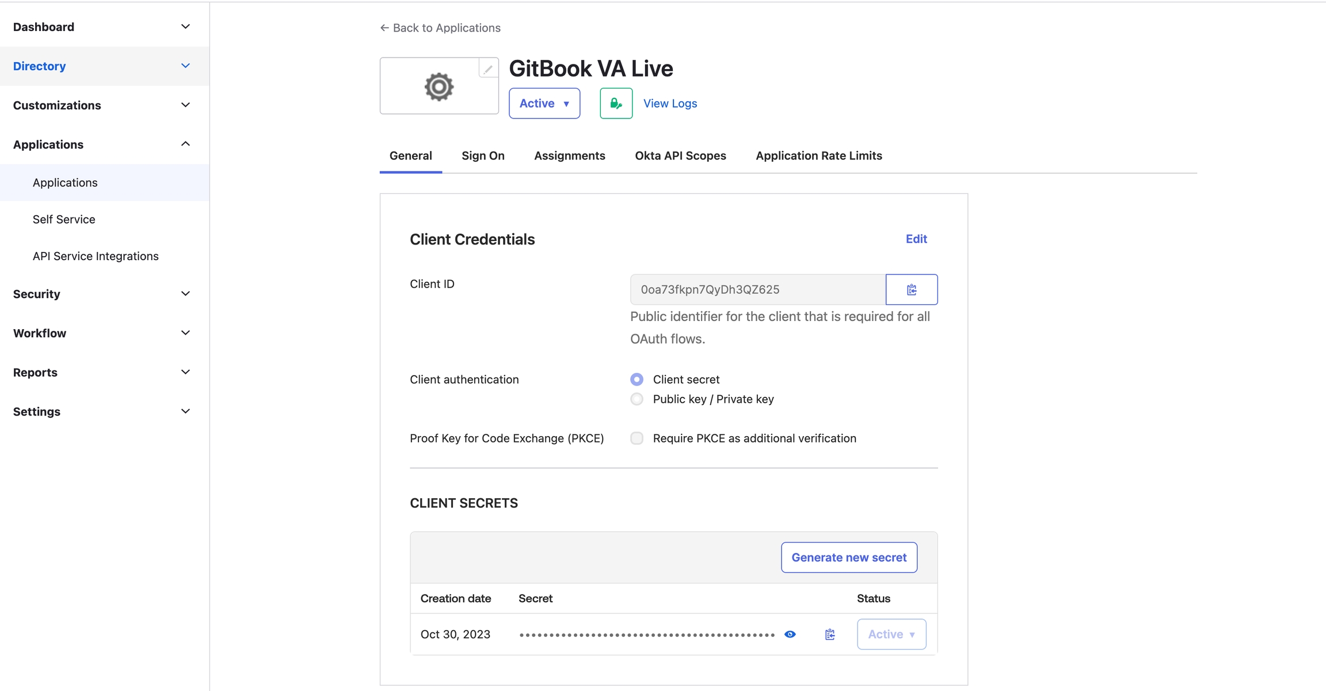Click the green lock provisioning icon button
Viewport: 1326px width, 691px height.
click(x=616, y=104)
